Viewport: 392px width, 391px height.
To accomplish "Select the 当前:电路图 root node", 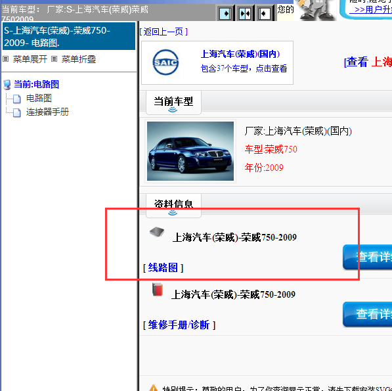I will pyautogui.click(x=37, y=84).
